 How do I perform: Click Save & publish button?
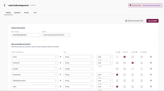click(152, 21)
